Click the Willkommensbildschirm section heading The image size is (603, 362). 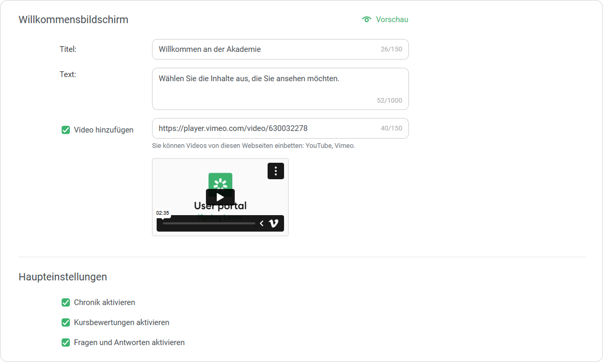pyautogui.click(x=73, y=20)
